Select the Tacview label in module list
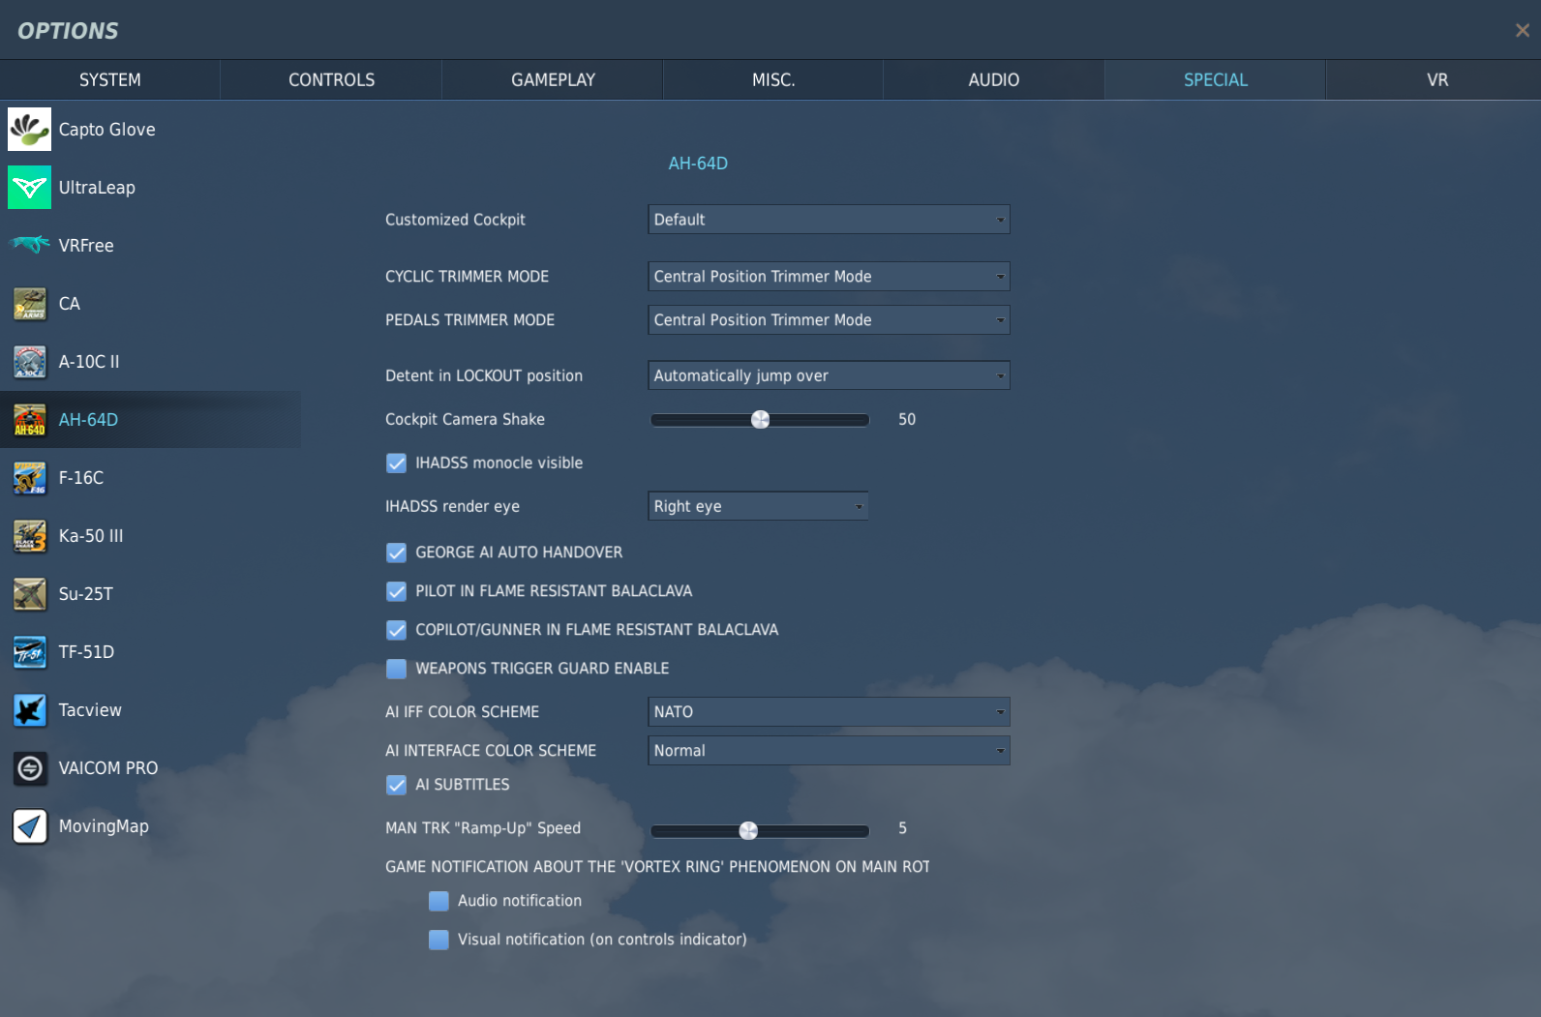Screen dimensions: 1541x1017 (x=90, y=710)
